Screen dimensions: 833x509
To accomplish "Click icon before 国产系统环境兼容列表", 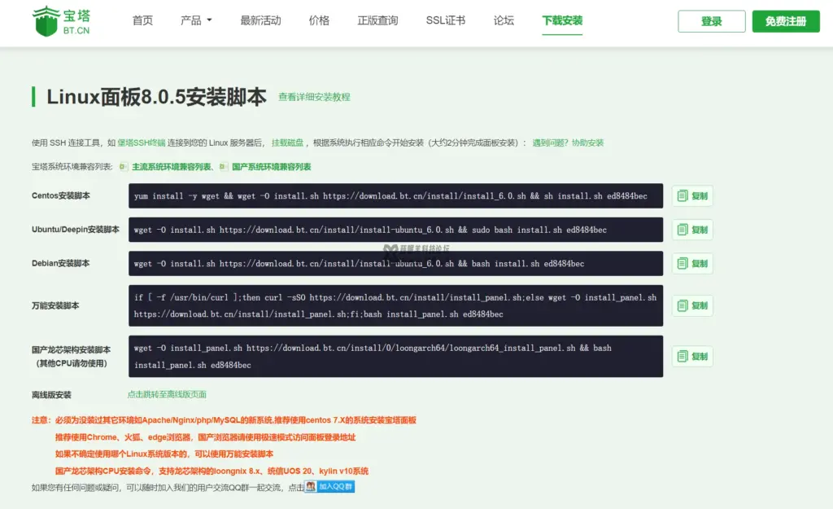I will (x=223, y=166).
